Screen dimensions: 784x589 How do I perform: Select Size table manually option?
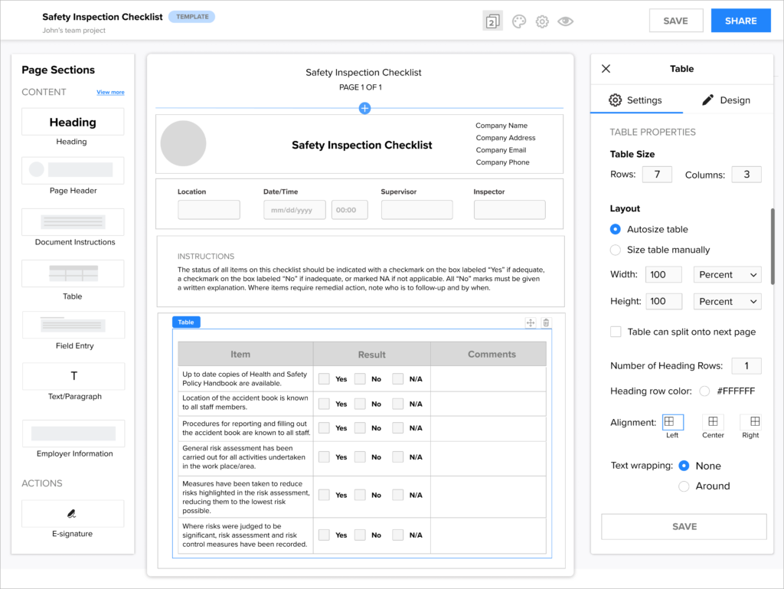(615, 250)
